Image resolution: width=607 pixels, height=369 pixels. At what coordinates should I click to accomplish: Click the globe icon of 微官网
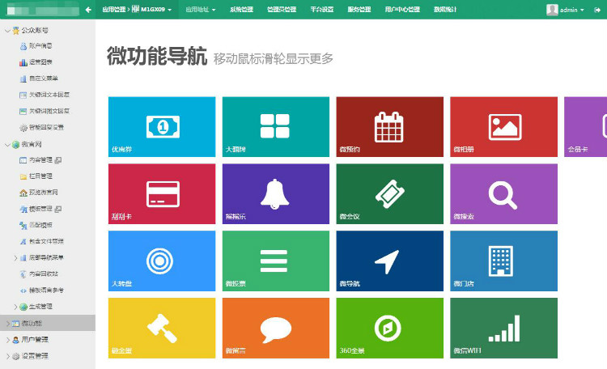[x=16, y=144]
